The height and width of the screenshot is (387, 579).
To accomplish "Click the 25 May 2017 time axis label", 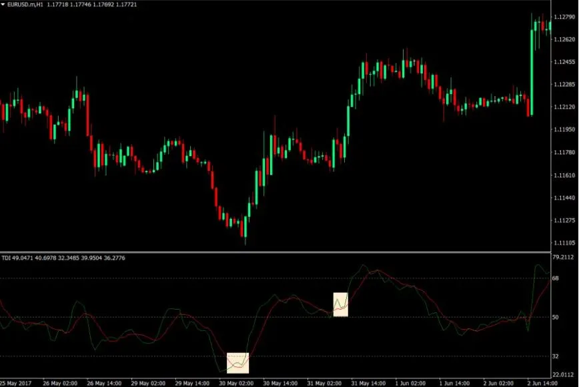I will 15,384.
